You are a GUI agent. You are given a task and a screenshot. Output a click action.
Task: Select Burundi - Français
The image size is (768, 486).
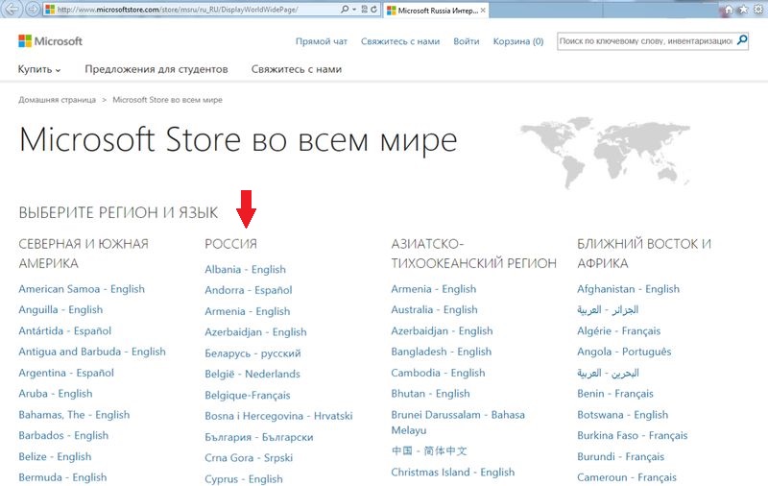(620, 456)
